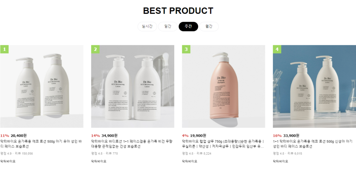Open the 에코 로션 500g 아기 유아 title
The width and height of the screenshot is (356, 172).
pos(41,144)
